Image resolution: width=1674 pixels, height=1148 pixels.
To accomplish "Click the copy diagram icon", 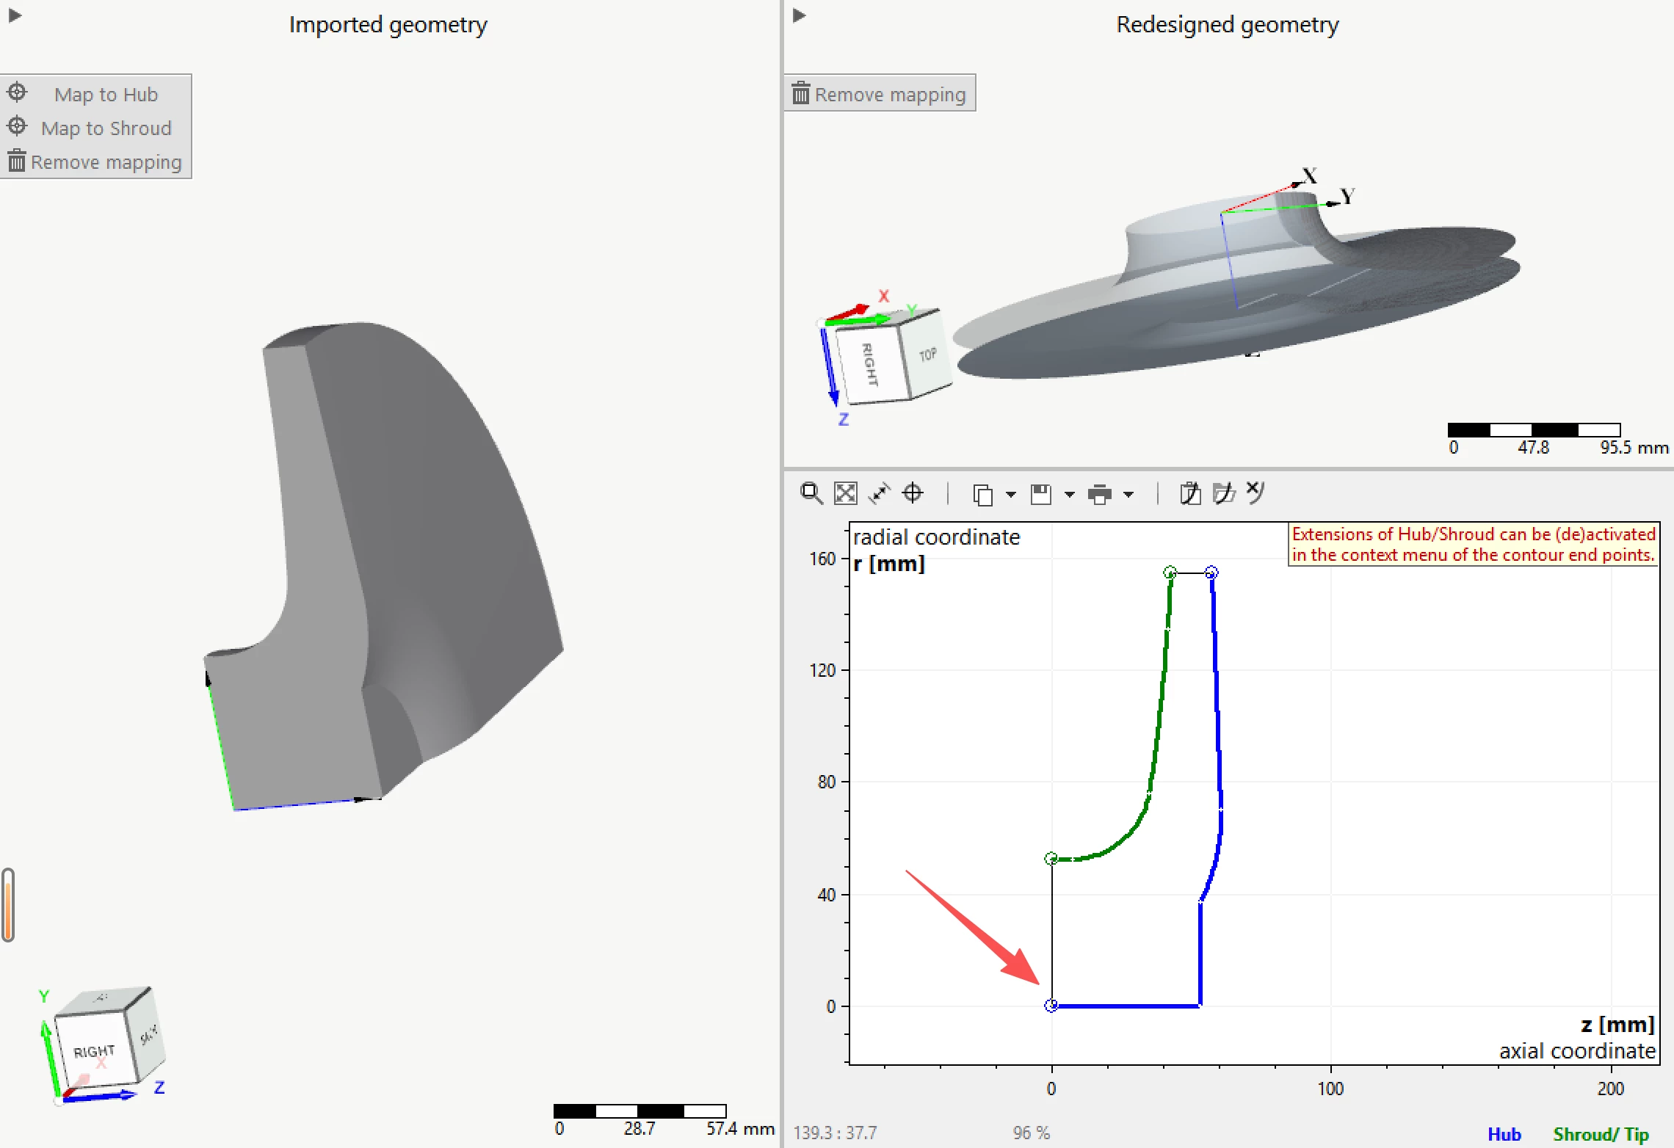I will coord(982,495).
